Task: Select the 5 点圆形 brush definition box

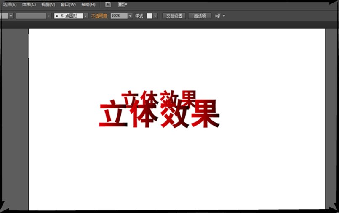Action: click(x=69, y=16)
